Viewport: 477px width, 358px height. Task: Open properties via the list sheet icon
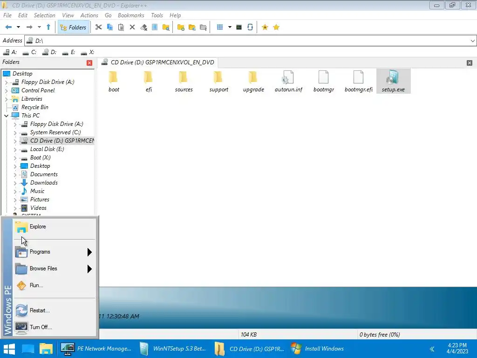pyautogui.click(x=155, y=27)
